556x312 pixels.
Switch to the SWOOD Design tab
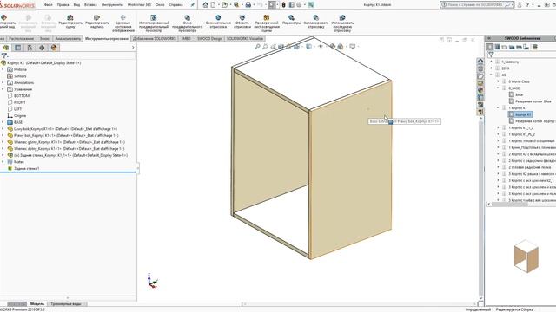click(x=209, y=38)
